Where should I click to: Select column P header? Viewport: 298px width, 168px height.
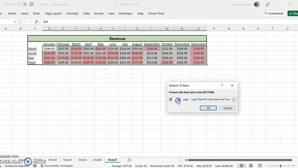(x=214, y=28)
